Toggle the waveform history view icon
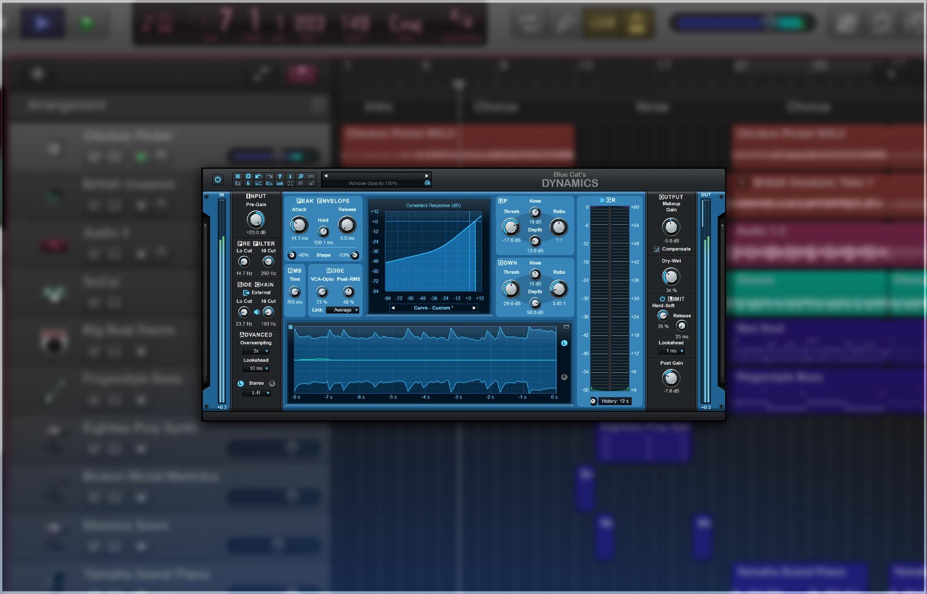 point(269,184)
